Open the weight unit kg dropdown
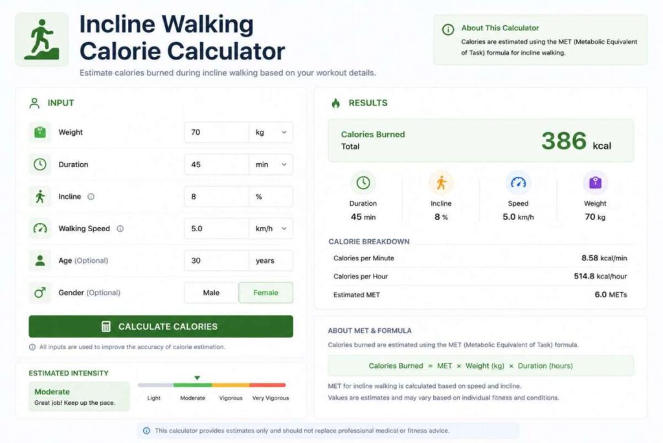Image resolution: width=663 pixels, height=443 pixels. click(271, 132)
